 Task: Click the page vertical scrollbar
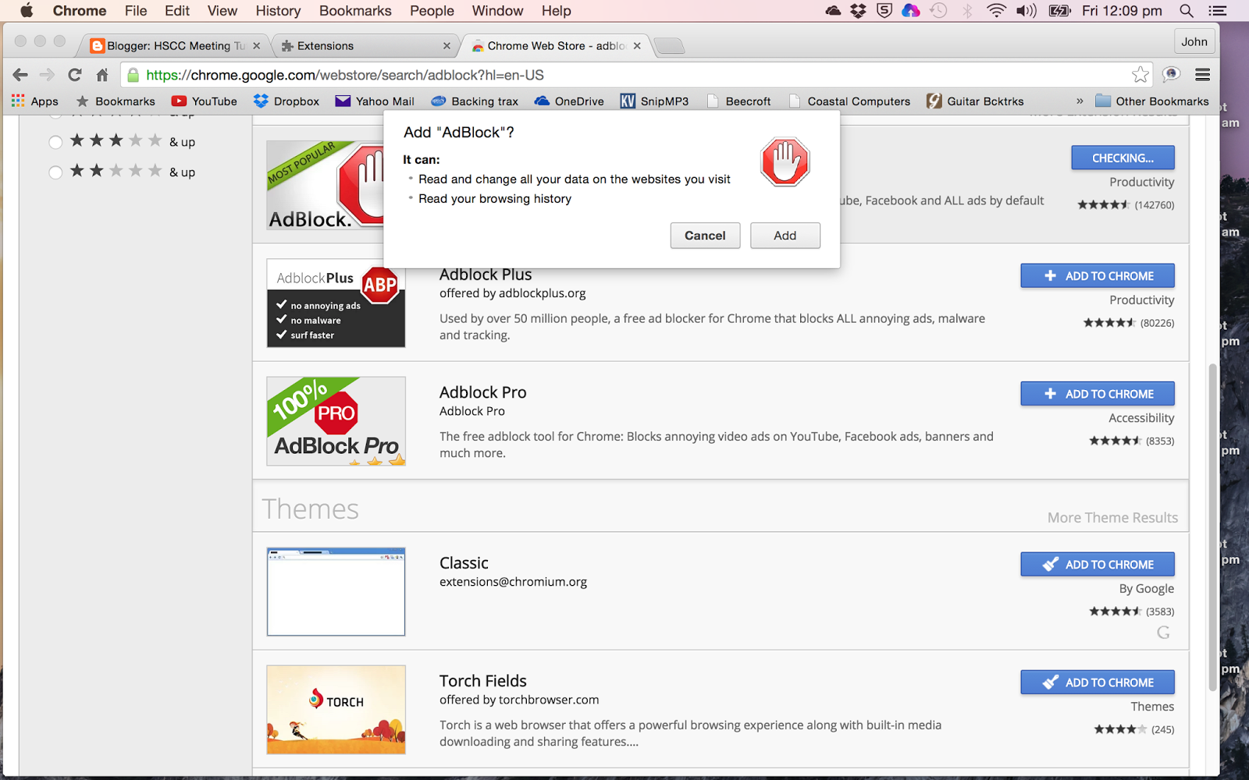coord(1212,526)
